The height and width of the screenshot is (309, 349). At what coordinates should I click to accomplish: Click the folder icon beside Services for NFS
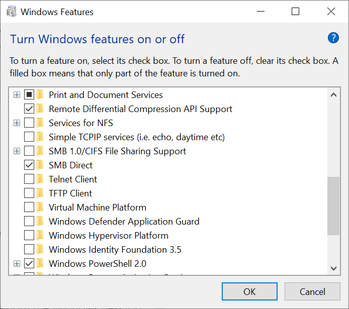40,123
